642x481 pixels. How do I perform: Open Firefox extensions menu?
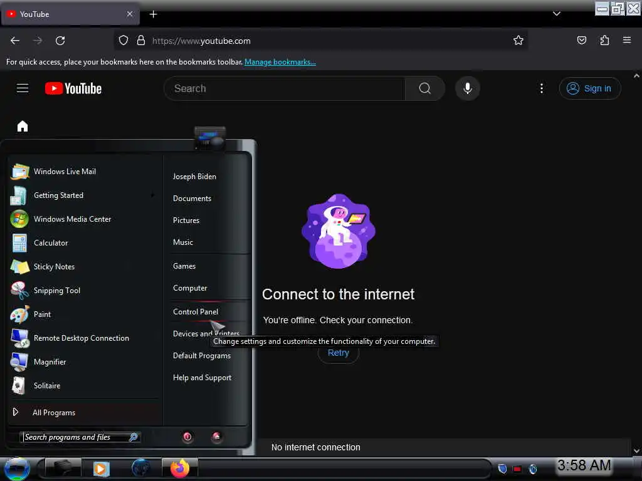coord(604,41)
